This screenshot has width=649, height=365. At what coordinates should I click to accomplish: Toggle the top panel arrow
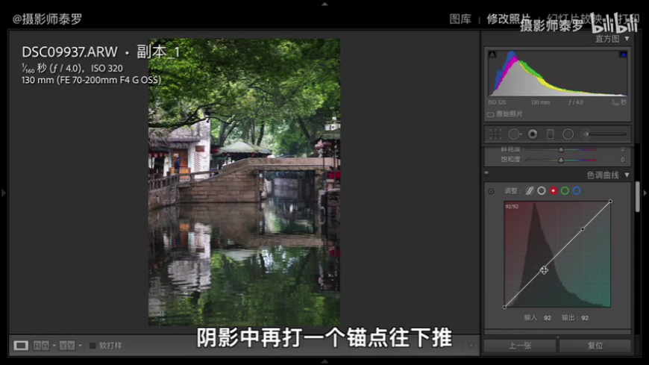pos(324,4)
